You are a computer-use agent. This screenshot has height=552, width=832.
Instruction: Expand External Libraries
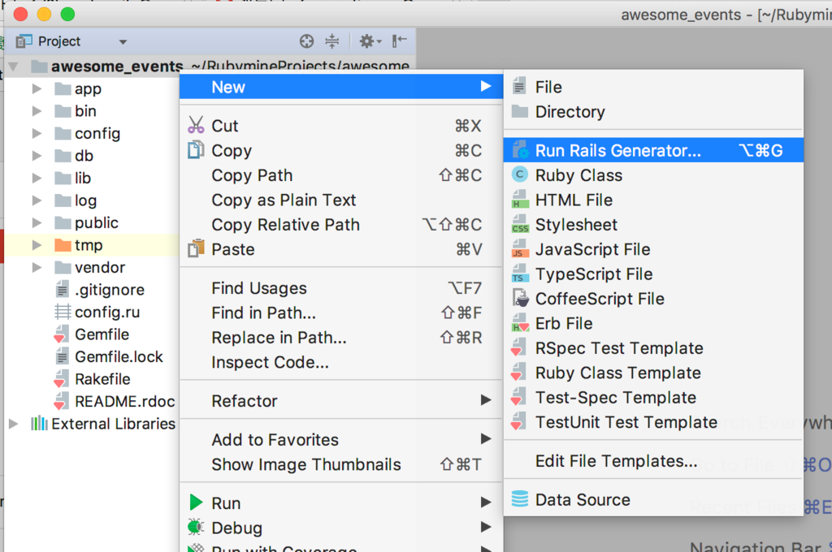pyautogui.click(x=12, y=423)
